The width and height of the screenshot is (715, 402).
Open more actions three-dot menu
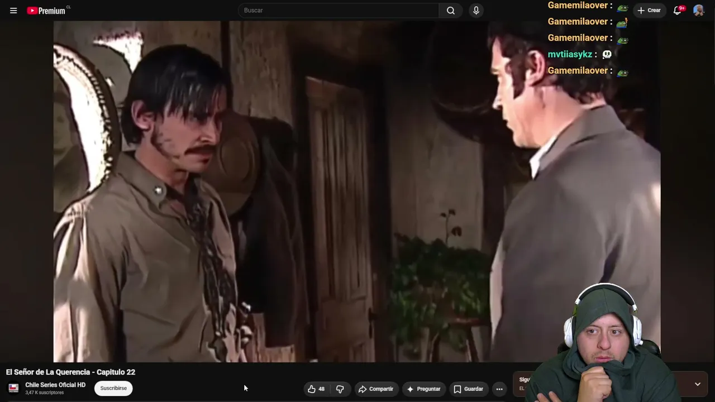click(499, 389)
